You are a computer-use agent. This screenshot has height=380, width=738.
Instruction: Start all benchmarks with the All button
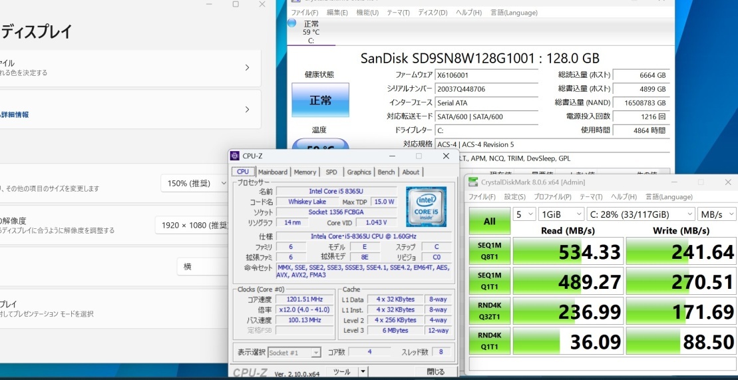tap(489, 221)
